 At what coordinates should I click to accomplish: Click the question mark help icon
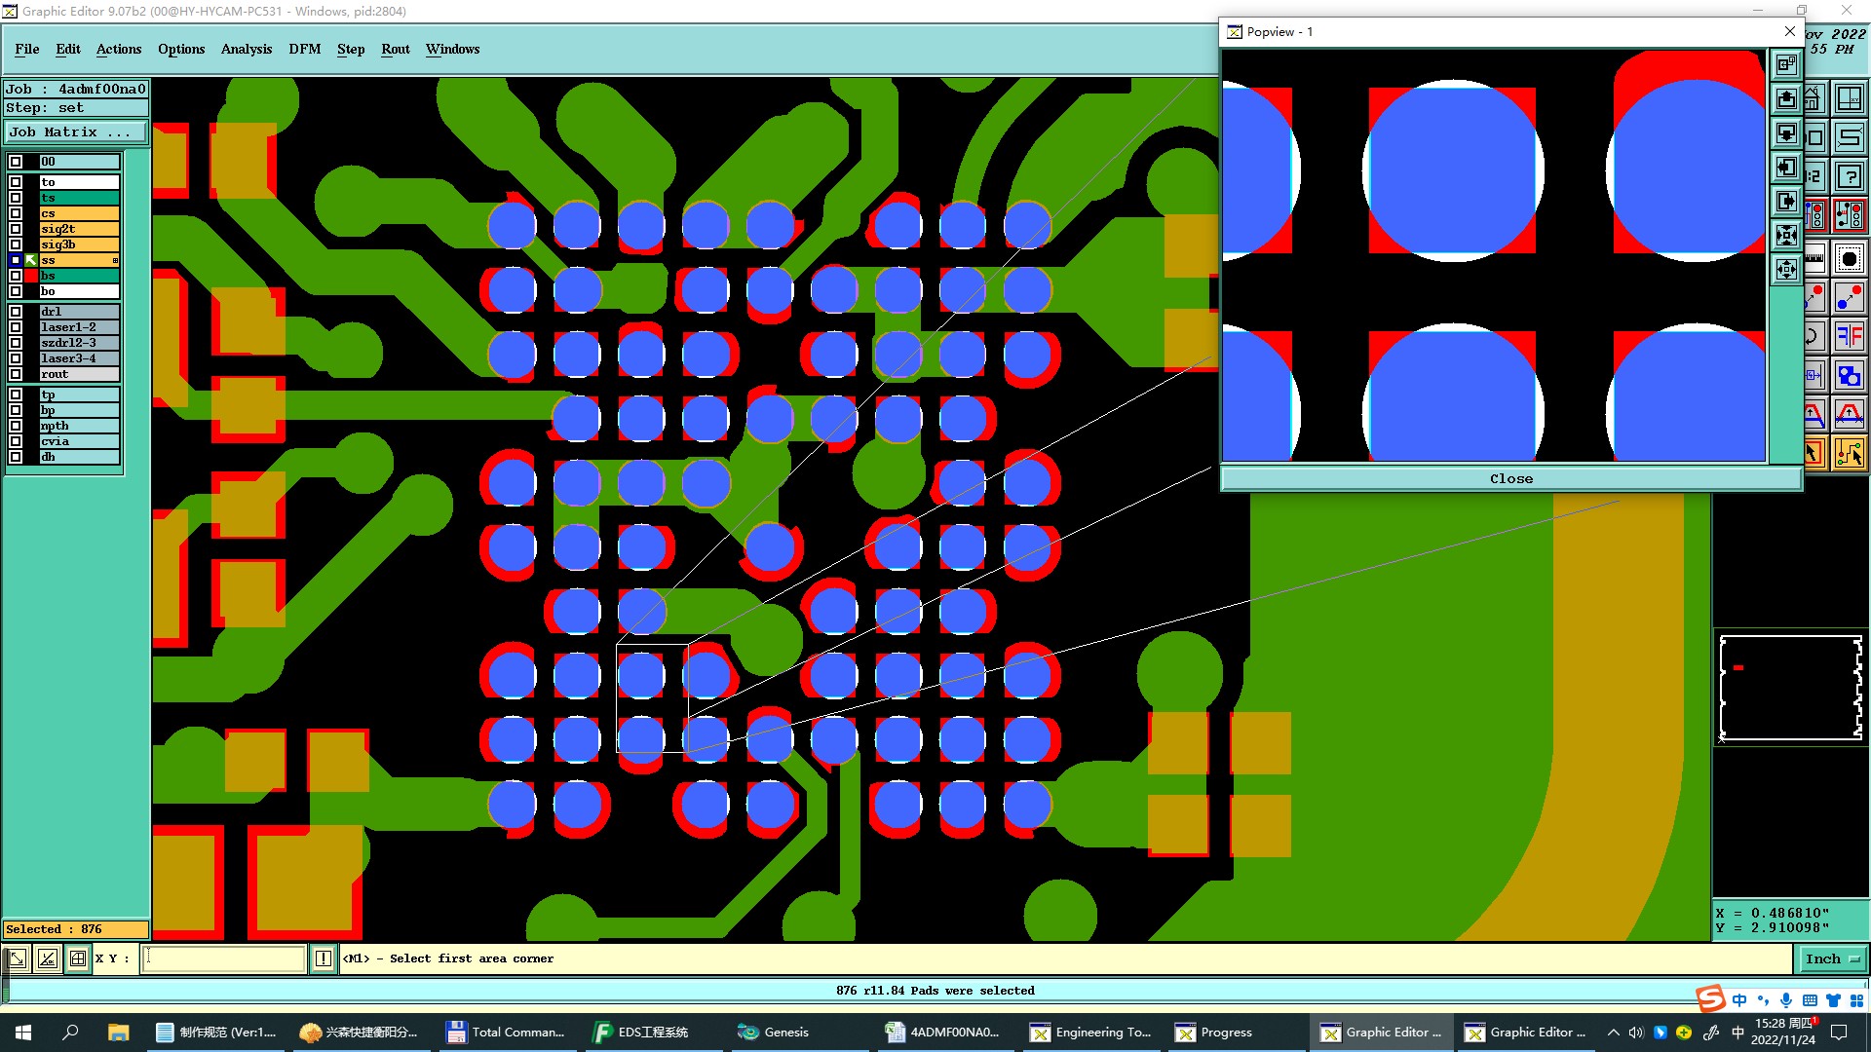click(x=1850, y=177)
